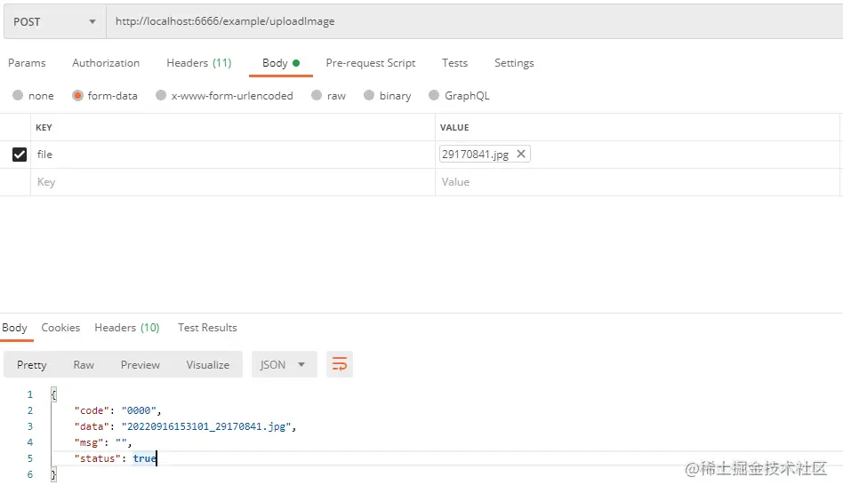This screenshot has height=493, width=843.
Task: Remove the 29170841.jpg attachment
Action: (x=521, y=154)
